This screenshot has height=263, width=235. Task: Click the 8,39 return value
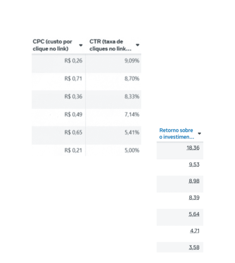click(194, 198)
